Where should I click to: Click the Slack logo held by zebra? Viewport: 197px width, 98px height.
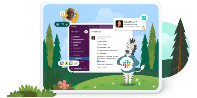(x=127, y=64)
